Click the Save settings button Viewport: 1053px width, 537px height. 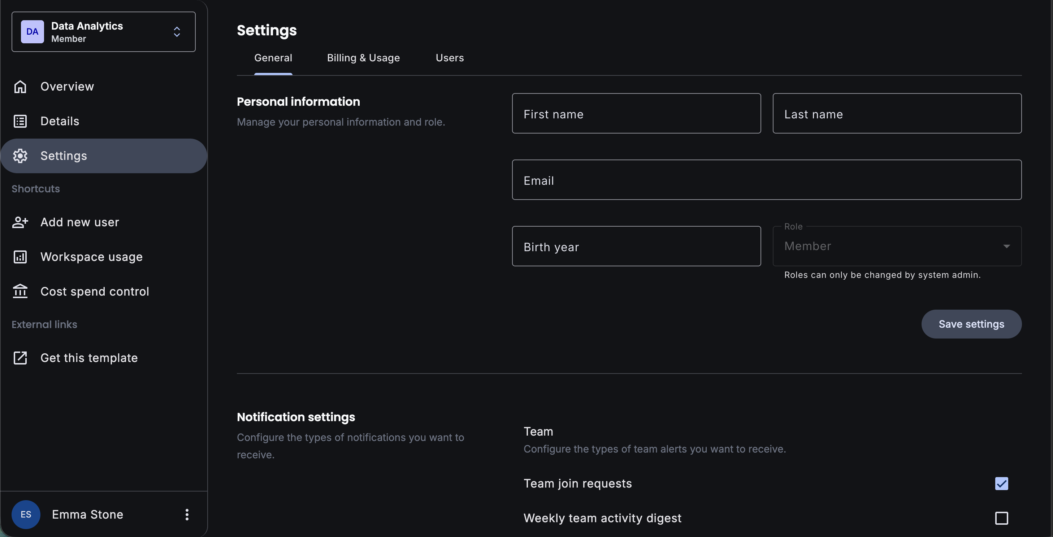tap(971, 324)
